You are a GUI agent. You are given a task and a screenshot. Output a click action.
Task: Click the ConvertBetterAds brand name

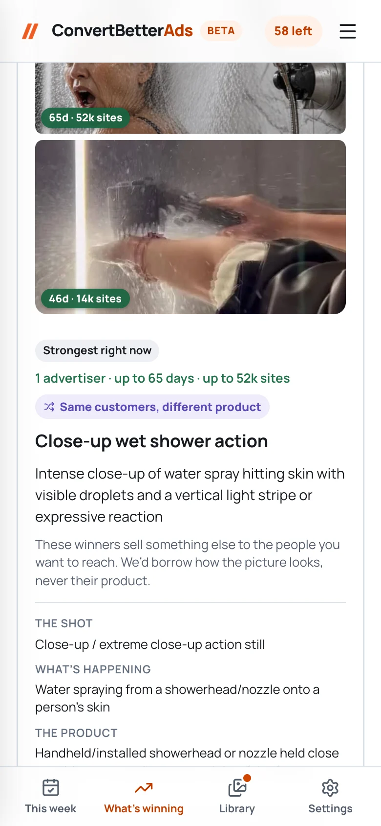coord(122,31)
